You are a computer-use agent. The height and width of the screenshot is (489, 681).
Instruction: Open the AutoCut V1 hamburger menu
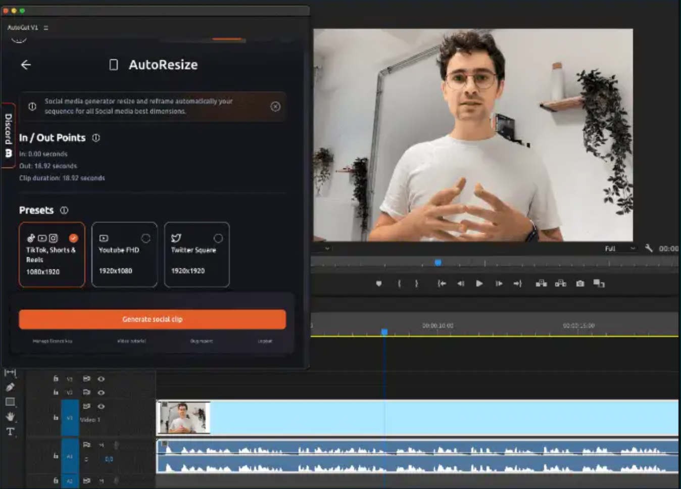pyautogui.click(x=45, y=28)
